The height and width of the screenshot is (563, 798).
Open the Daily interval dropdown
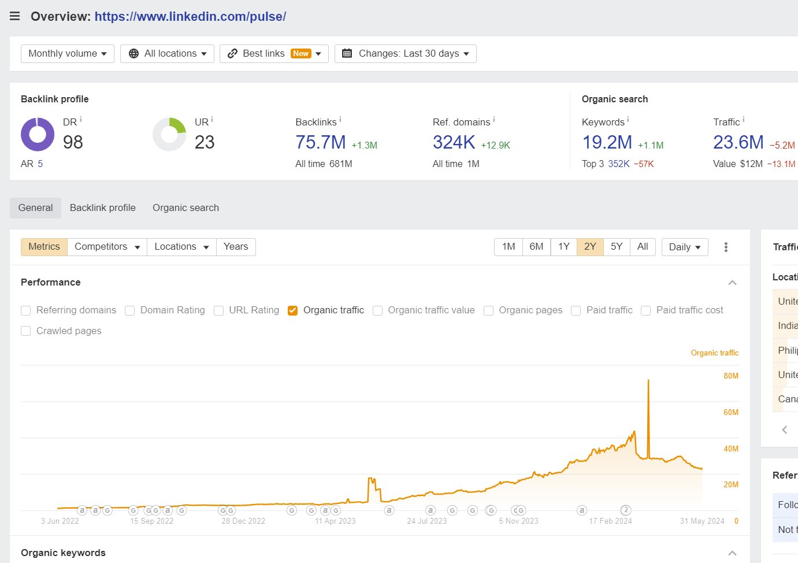point(685,247)
